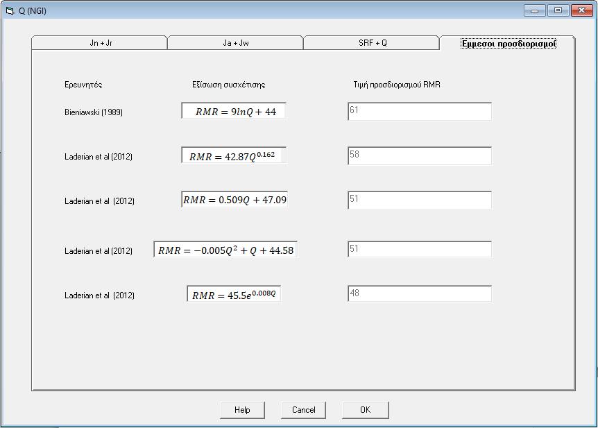
Task: Click the Ερευνητές column header text
Action: pyautogui.click(x=83, y=85)
